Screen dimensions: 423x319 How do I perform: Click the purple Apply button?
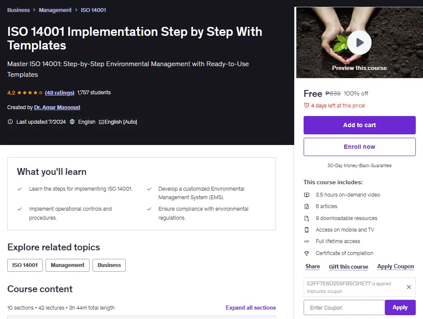(x=400, y=307)
